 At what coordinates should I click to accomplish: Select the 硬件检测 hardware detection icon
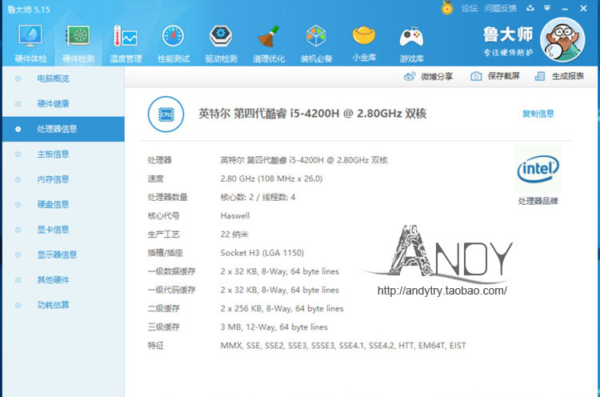coord(78,36)
